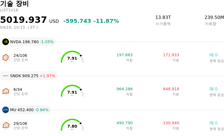Click SNDK score gauge showing 7.91
Image resolution: width=224 pixels, height=136 pixels.
pyautogui.click(x=72, y=91)
